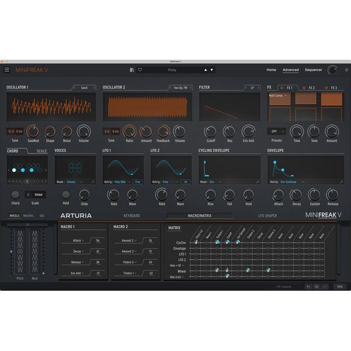Toggle the Chord button

point(15,195)
